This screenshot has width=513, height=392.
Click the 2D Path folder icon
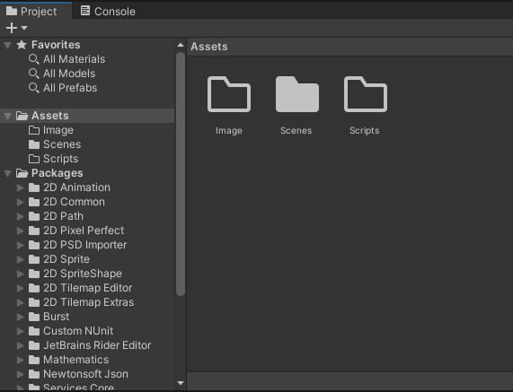[34, 216]
